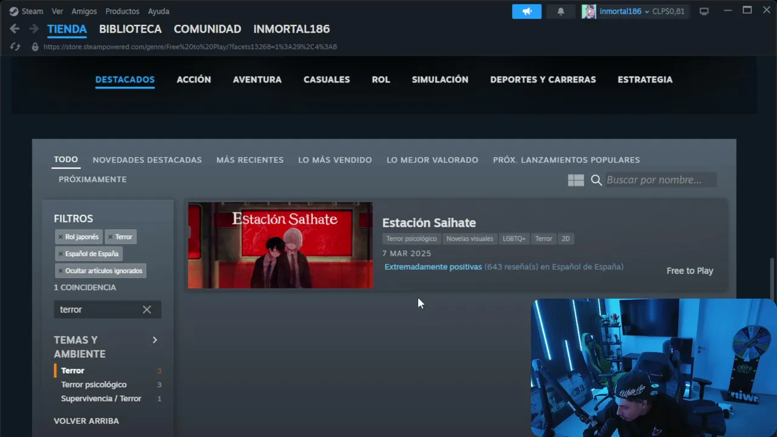This screenshot has width=777, height=437.
Task: Go forward with the right arrow
Action: 34,29
